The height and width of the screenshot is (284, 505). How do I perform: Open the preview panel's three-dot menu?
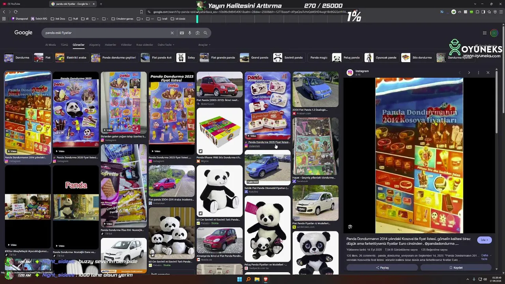[478, 73]
